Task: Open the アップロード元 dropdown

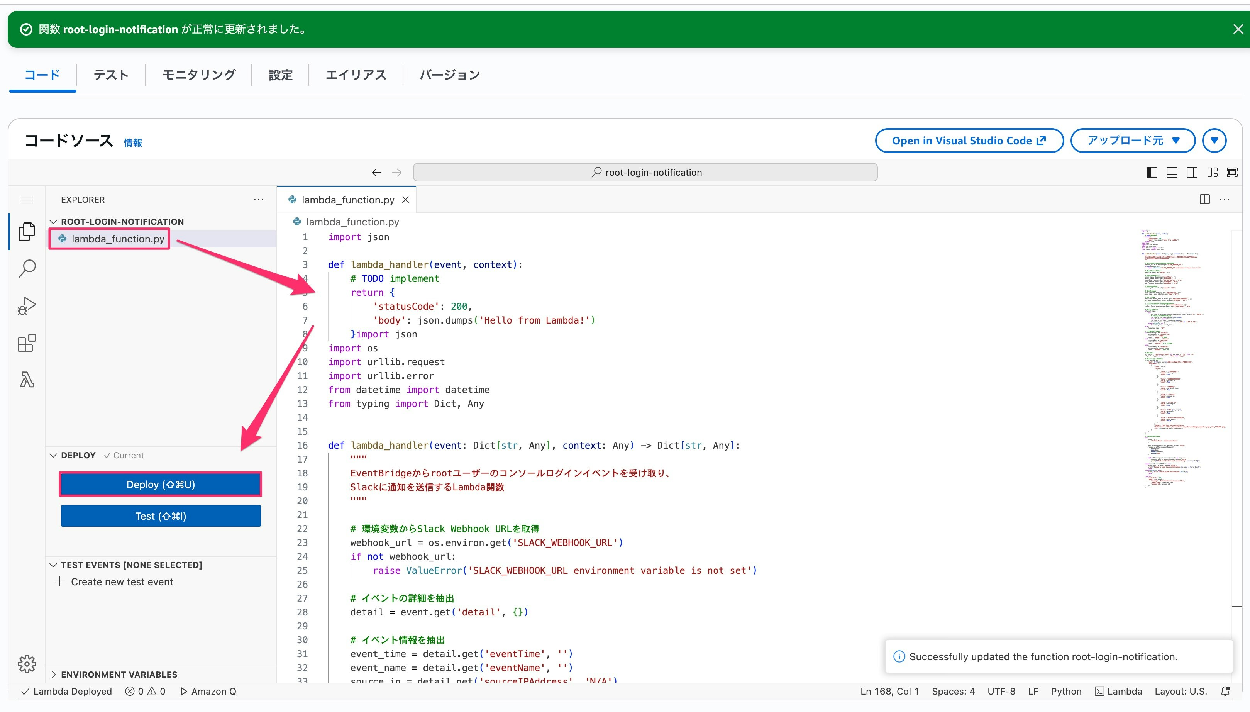Action: [x=1133, y=141]
